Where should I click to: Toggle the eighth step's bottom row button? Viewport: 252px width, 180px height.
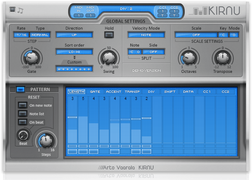coord(147,151)
